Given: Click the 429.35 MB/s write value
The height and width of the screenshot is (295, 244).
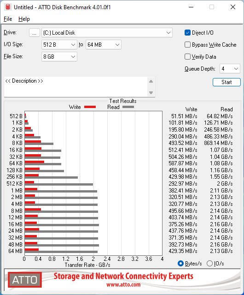Looking at the screenshot, I should click(183, 251).
